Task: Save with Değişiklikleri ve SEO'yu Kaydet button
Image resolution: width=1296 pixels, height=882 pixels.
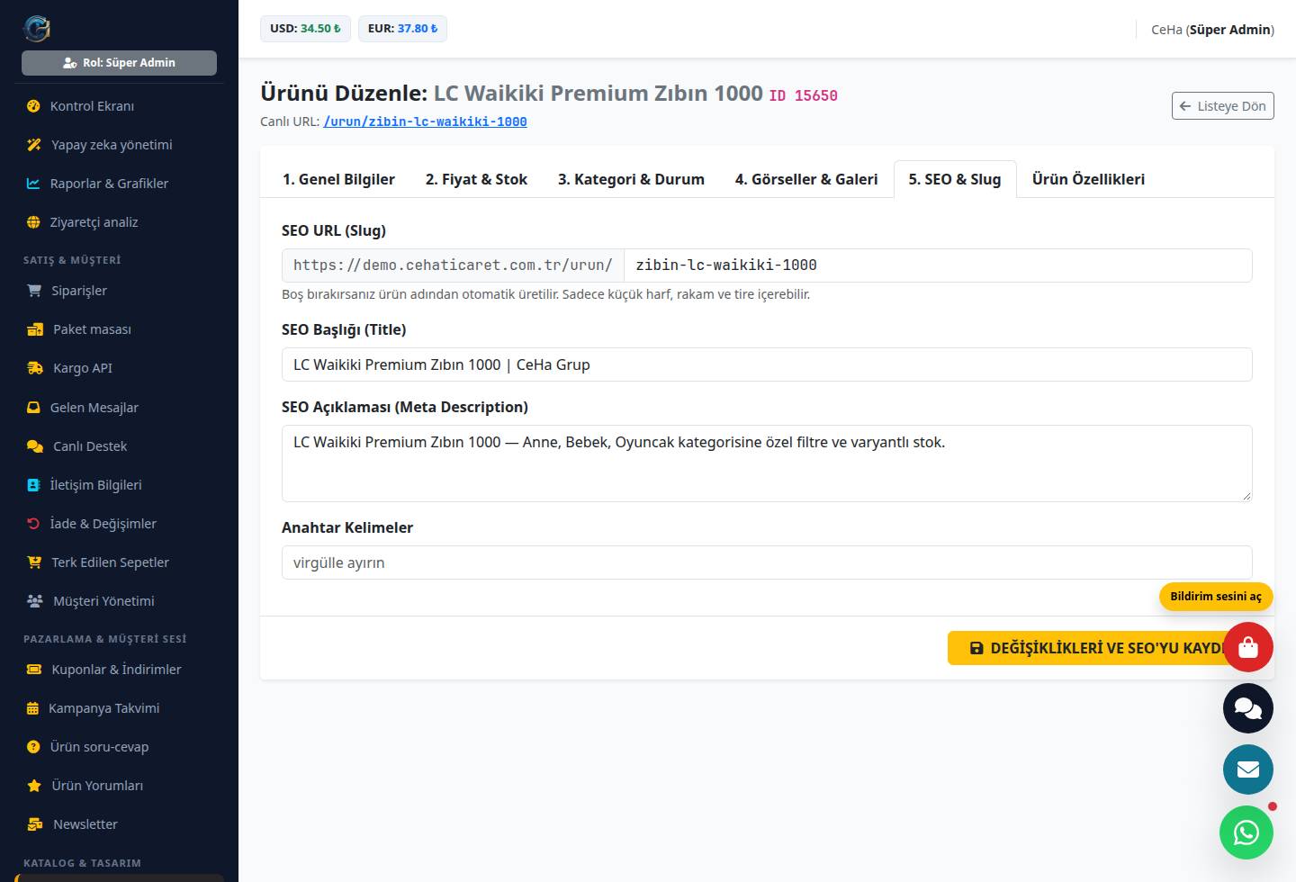Action: 1099,648
